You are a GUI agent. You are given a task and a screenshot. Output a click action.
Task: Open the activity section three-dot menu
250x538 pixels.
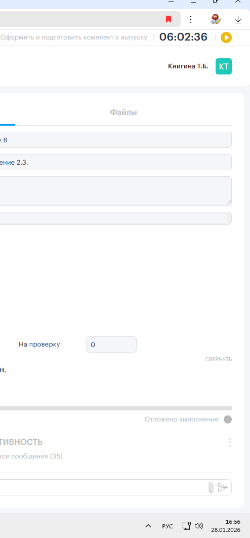(x=230, y=442)
